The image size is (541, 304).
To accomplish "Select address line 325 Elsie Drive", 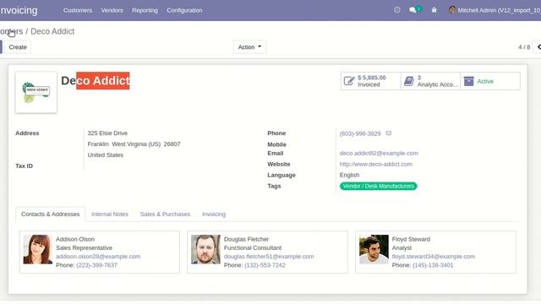I will pos(107,133).
